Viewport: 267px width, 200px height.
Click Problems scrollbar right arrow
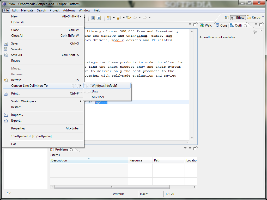tap(195, 187)
